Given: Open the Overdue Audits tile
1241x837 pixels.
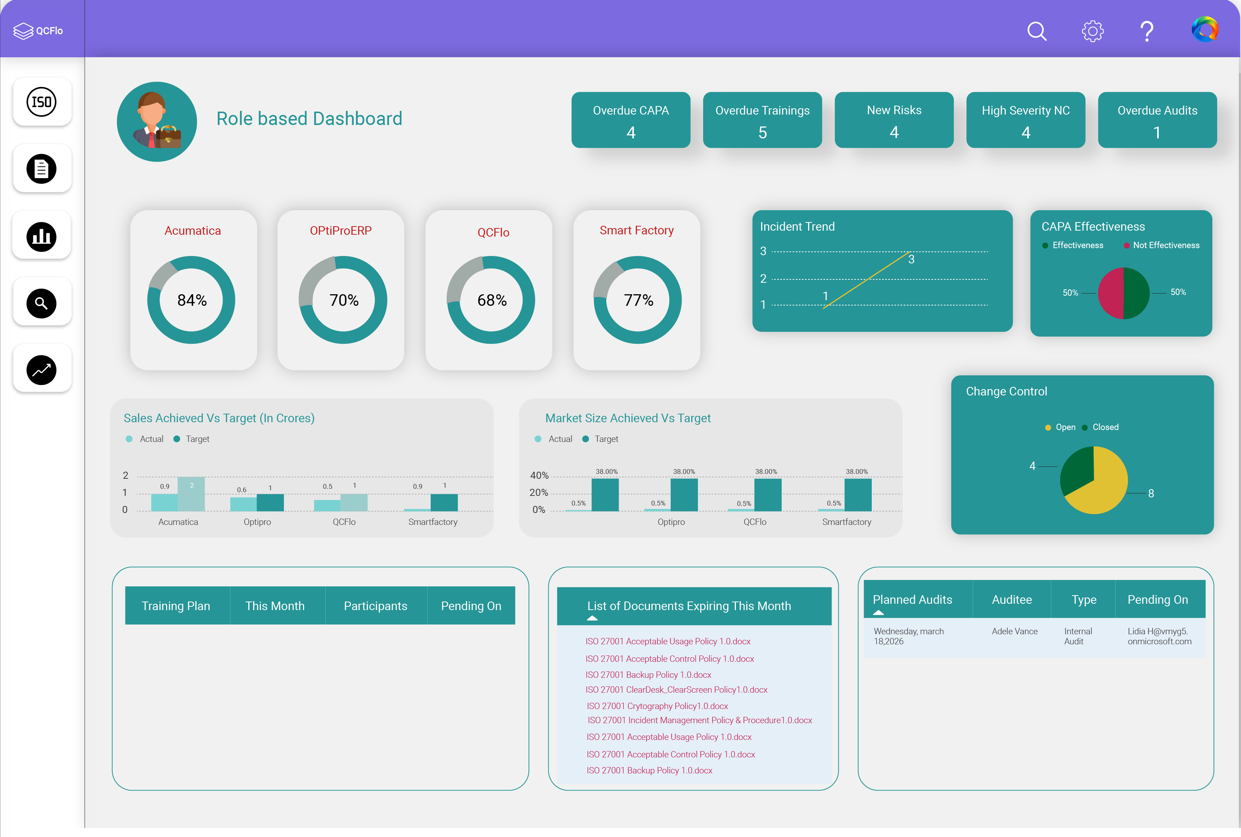Looking at the screenshot, I should click(1157, 120).
